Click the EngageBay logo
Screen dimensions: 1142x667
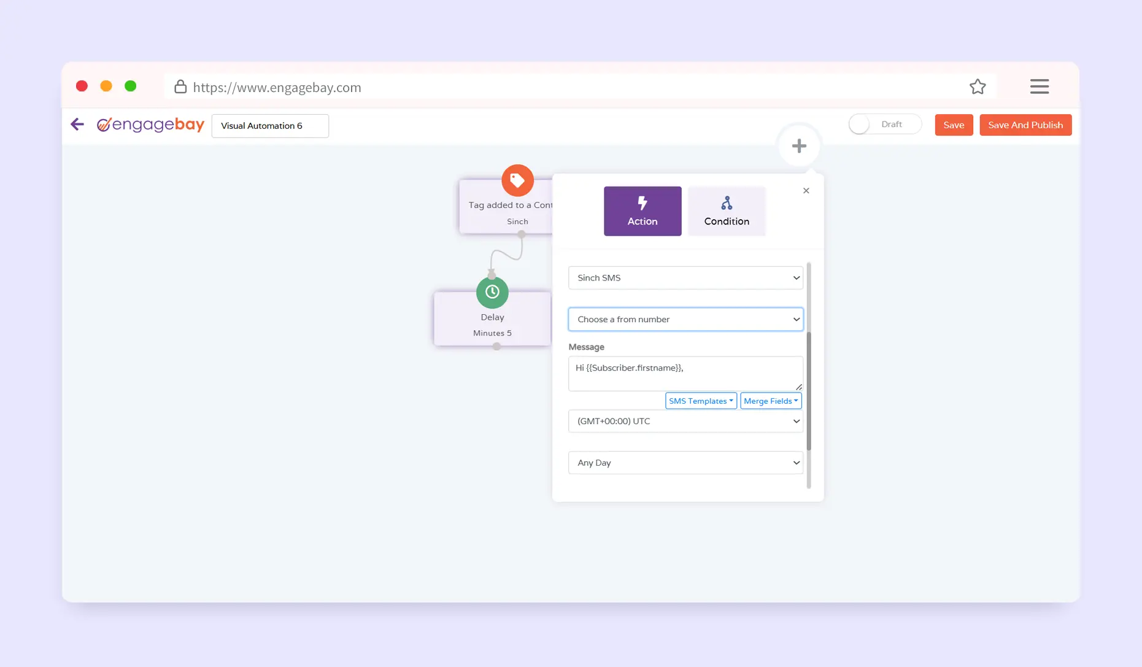coord(151,125)
